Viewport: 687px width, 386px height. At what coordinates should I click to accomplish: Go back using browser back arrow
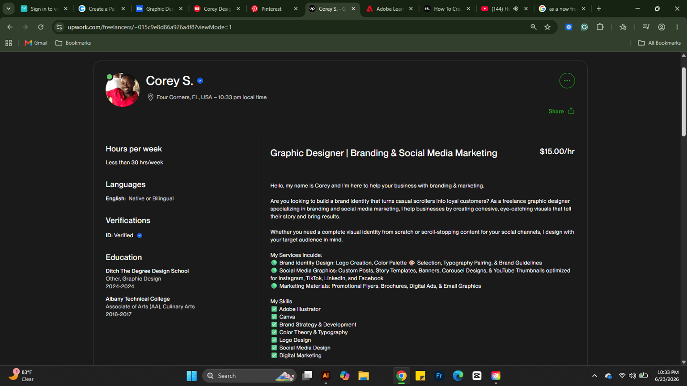tap(10, 27)
